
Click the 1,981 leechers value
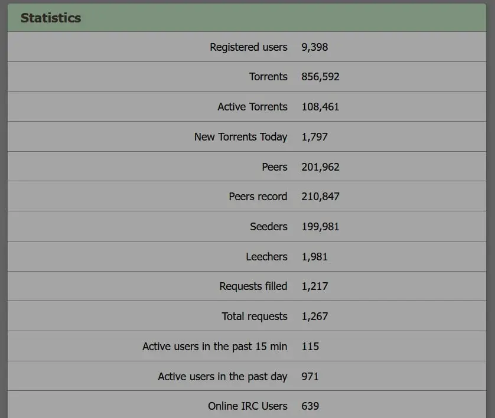click(x=314, y=257)
